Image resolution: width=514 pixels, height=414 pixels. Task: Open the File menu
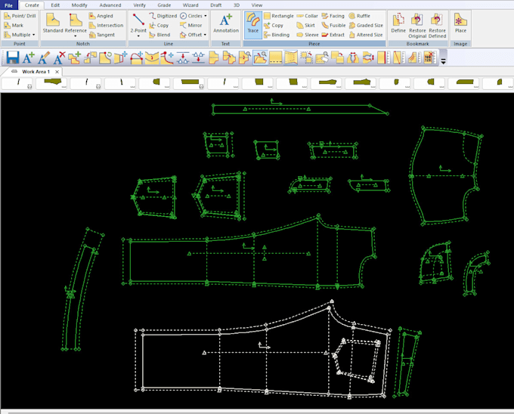8,5
